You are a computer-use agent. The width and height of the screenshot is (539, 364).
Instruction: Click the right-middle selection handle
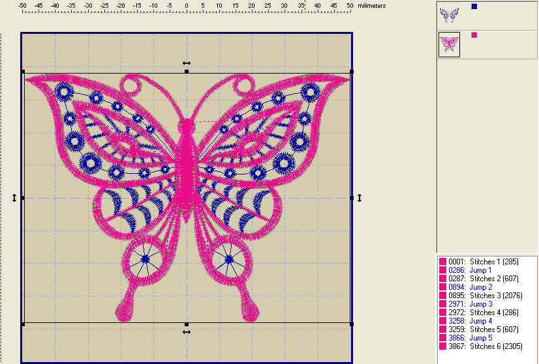tap(352, 198)
